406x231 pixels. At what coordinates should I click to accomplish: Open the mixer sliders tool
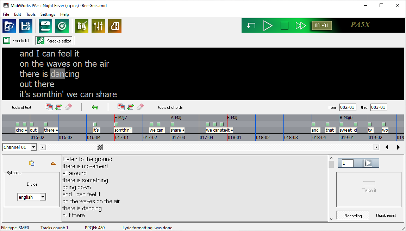98,26
